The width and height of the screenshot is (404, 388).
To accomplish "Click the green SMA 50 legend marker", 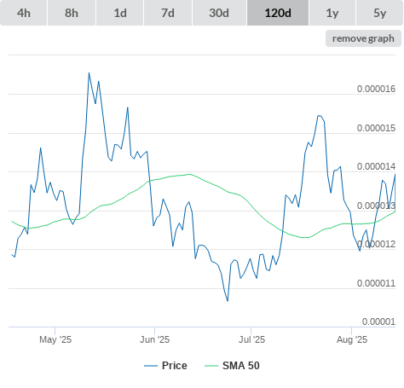I will (x=211, y=366).
